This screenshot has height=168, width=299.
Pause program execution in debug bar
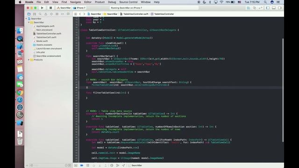point(88,165)
